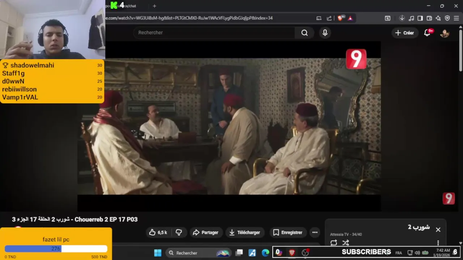The image size is (463, 260).
Task: Click Vamp1rVAL in the leaderboard overlay
Action: pos(20,97)
